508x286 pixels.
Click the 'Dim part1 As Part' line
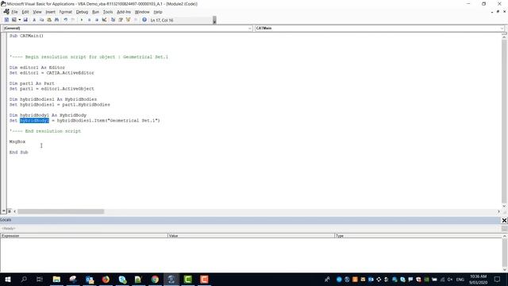pyautogui.click(x=32, y=83)
